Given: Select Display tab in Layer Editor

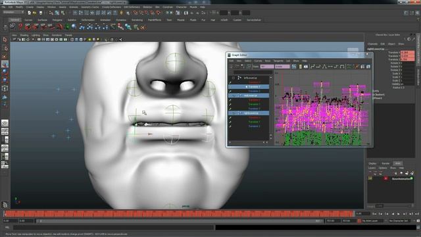Looking at the screenshot, I should click(372, 163).
